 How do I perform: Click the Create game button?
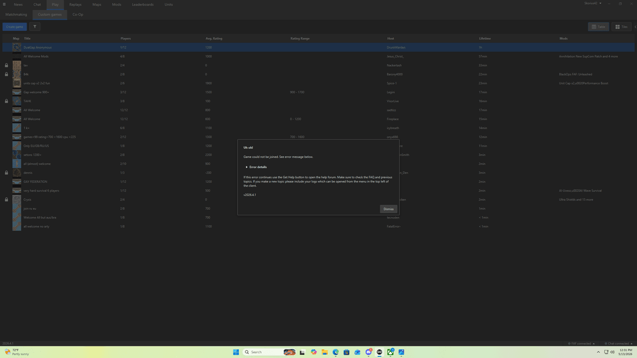[14, 27]
